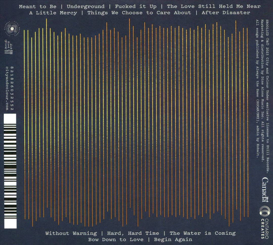Click the track title 'After Disaster'
The height and width of the screenshot is (245, 273).
(226, 13)
